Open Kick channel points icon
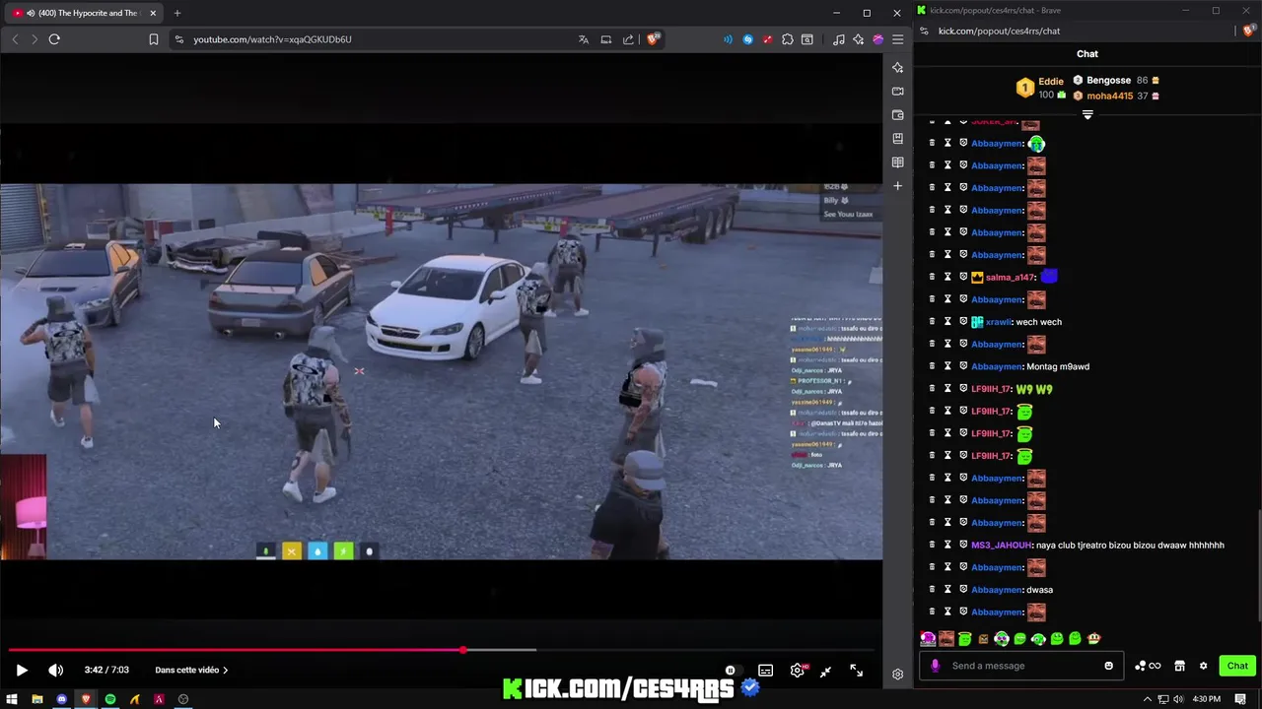 1148,666
